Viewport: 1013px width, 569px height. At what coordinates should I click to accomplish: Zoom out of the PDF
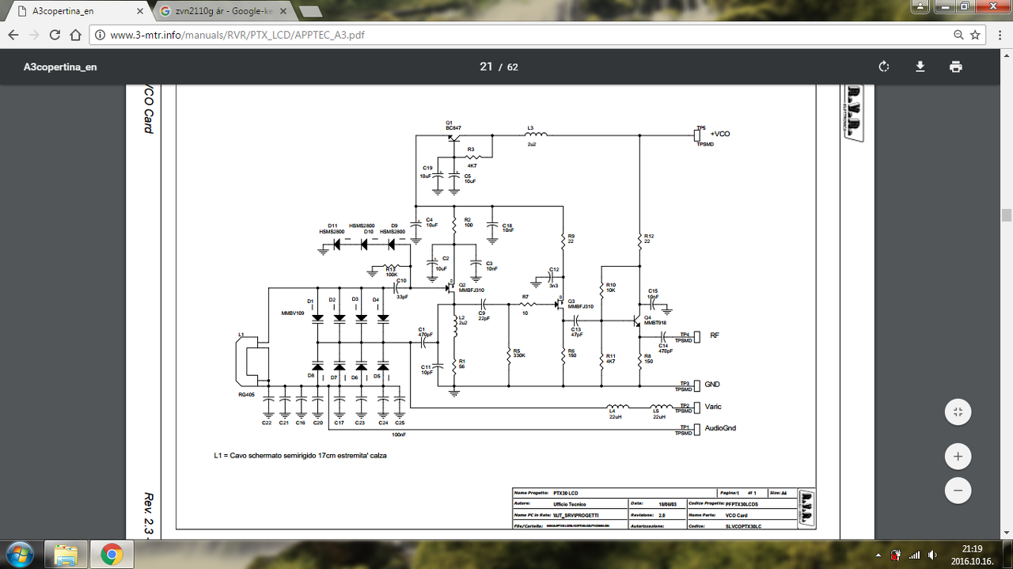[958, 490]
